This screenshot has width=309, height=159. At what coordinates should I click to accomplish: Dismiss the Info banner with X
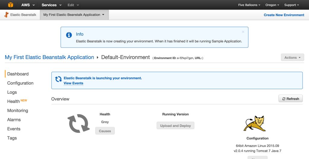pos(243,32)
